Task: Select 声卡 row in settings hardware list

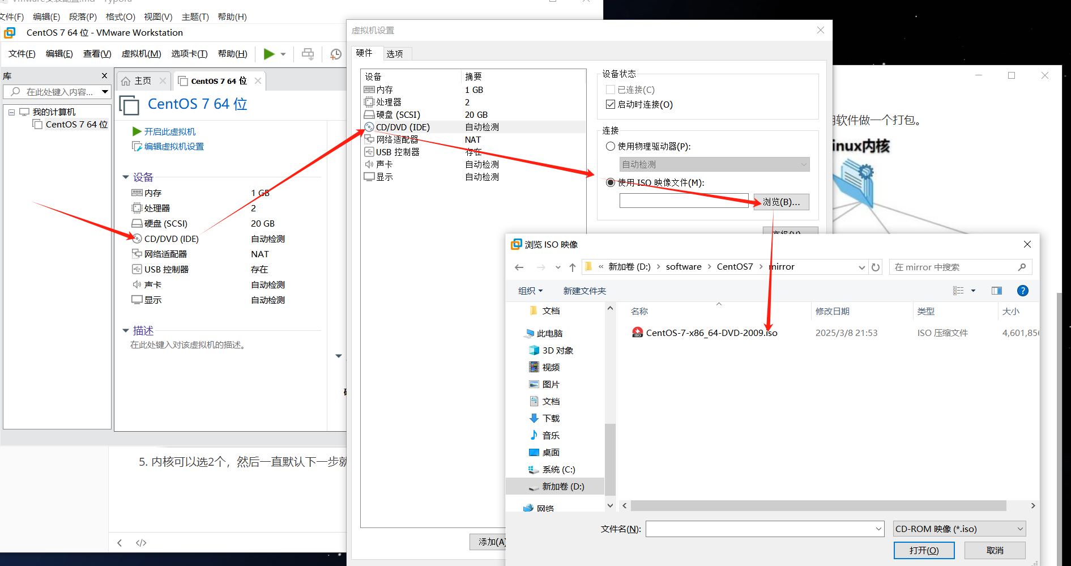Action: point(473,164)
